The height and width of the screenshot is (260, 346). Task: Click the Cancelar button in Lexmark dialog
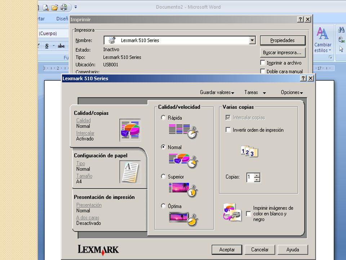(260, 250)
